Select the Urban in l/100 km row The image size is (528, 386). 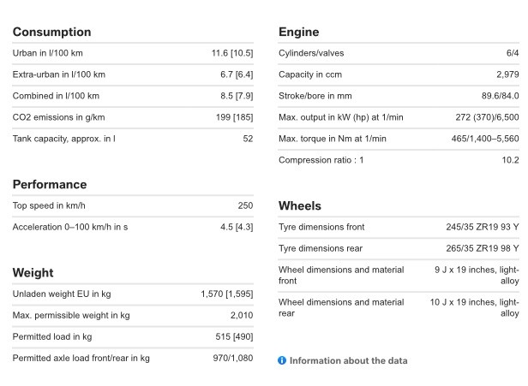point(133,53)
